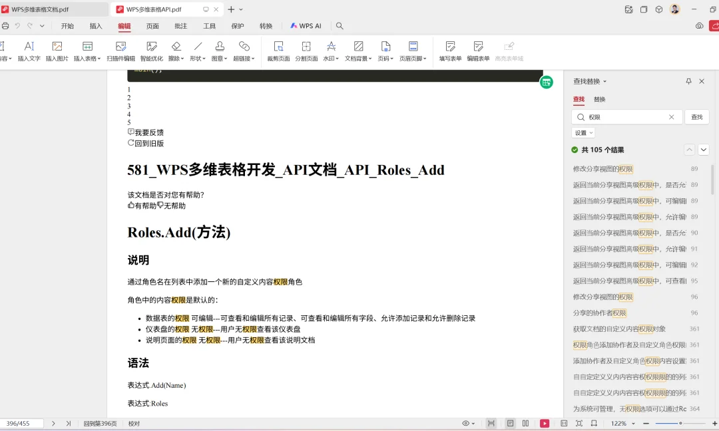Close the 查找替换 side panel
This screenshot has height=431, width=719.
tap(702, 82)
